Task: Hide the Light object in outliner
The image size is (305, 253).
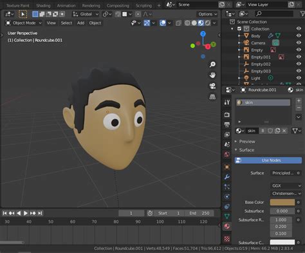Action: click(299, 78)
